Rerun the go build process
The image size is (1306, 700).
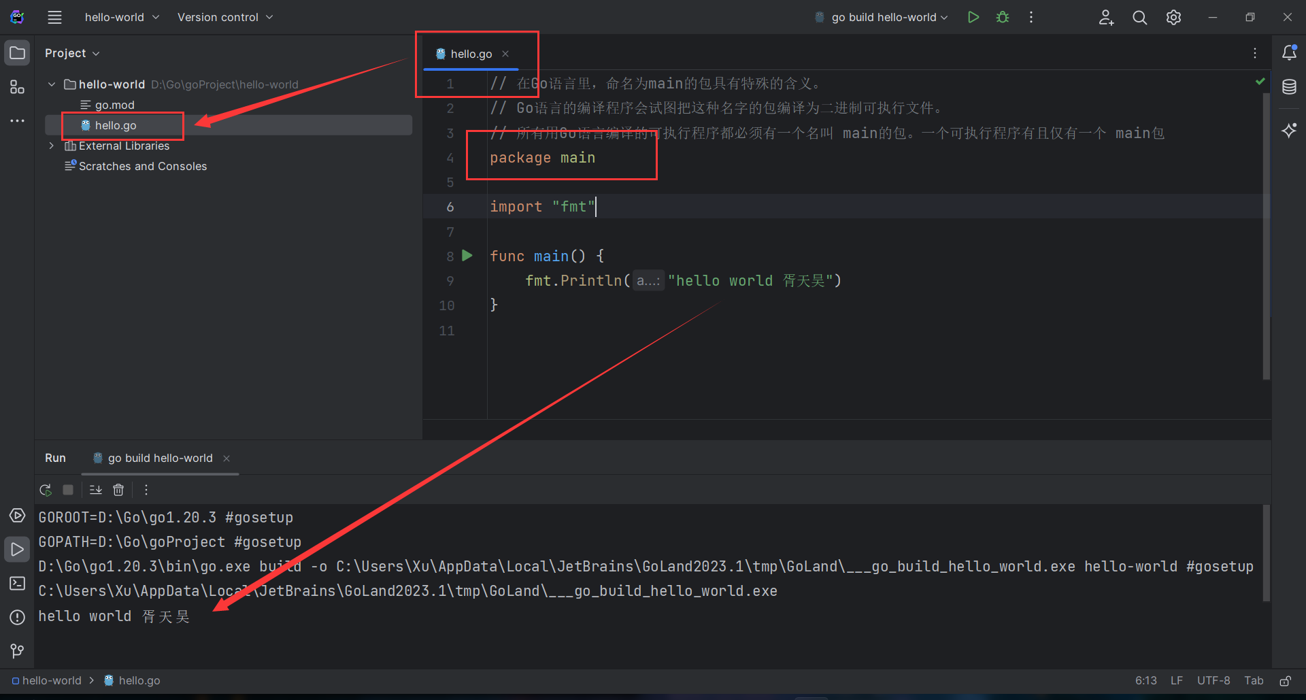[x=46, y=490]
